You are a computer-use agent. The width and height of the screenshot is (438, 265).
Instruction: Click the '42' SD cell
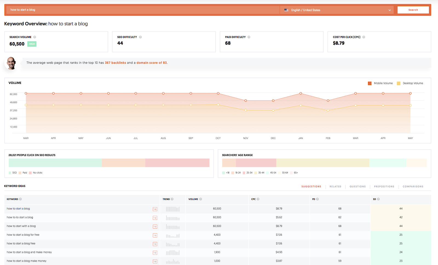click(x=401, y=217)
